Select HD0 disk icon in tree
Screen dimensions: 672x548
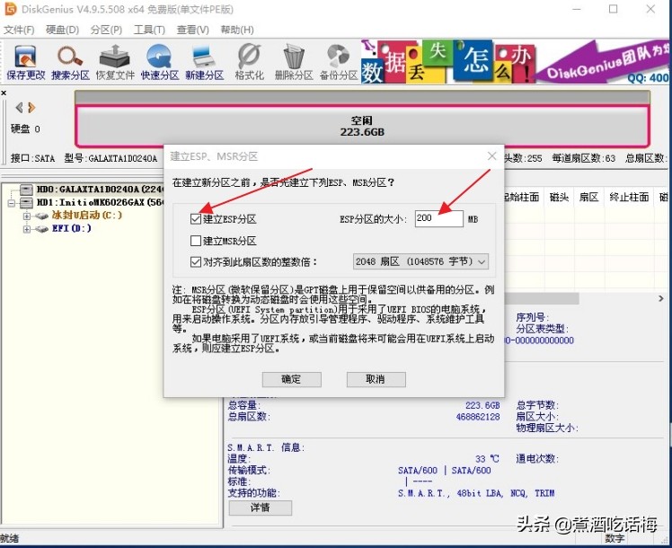(x=26, y=189)
